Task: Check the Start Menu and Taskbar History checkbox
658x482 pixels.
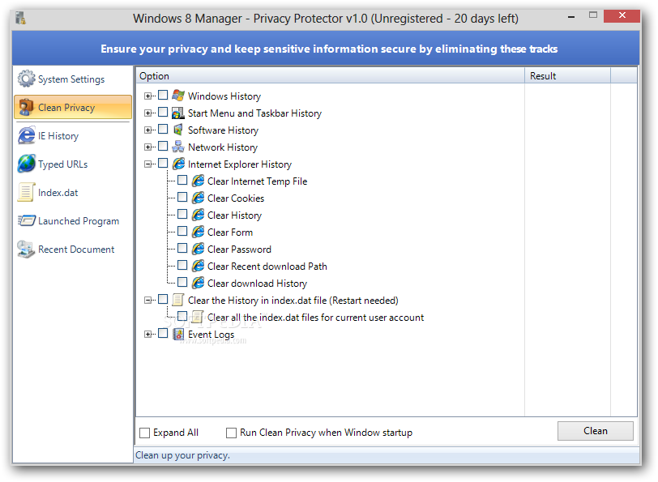Action: tap(163, 112)
